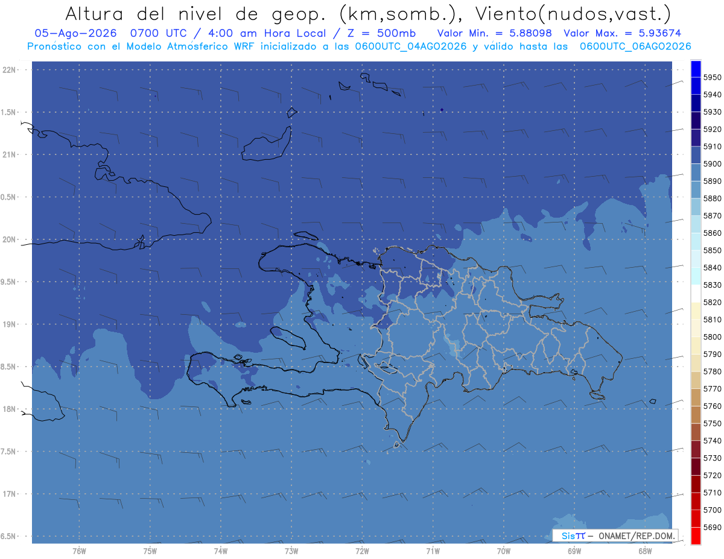Click the bright blue swatch above 5950
The height and width of the screenshot is (559, 724).
pos(695,69)
